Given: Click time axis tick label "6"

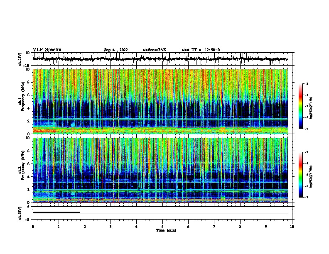Looking at the screenshot, I should [x=189, y=227].
